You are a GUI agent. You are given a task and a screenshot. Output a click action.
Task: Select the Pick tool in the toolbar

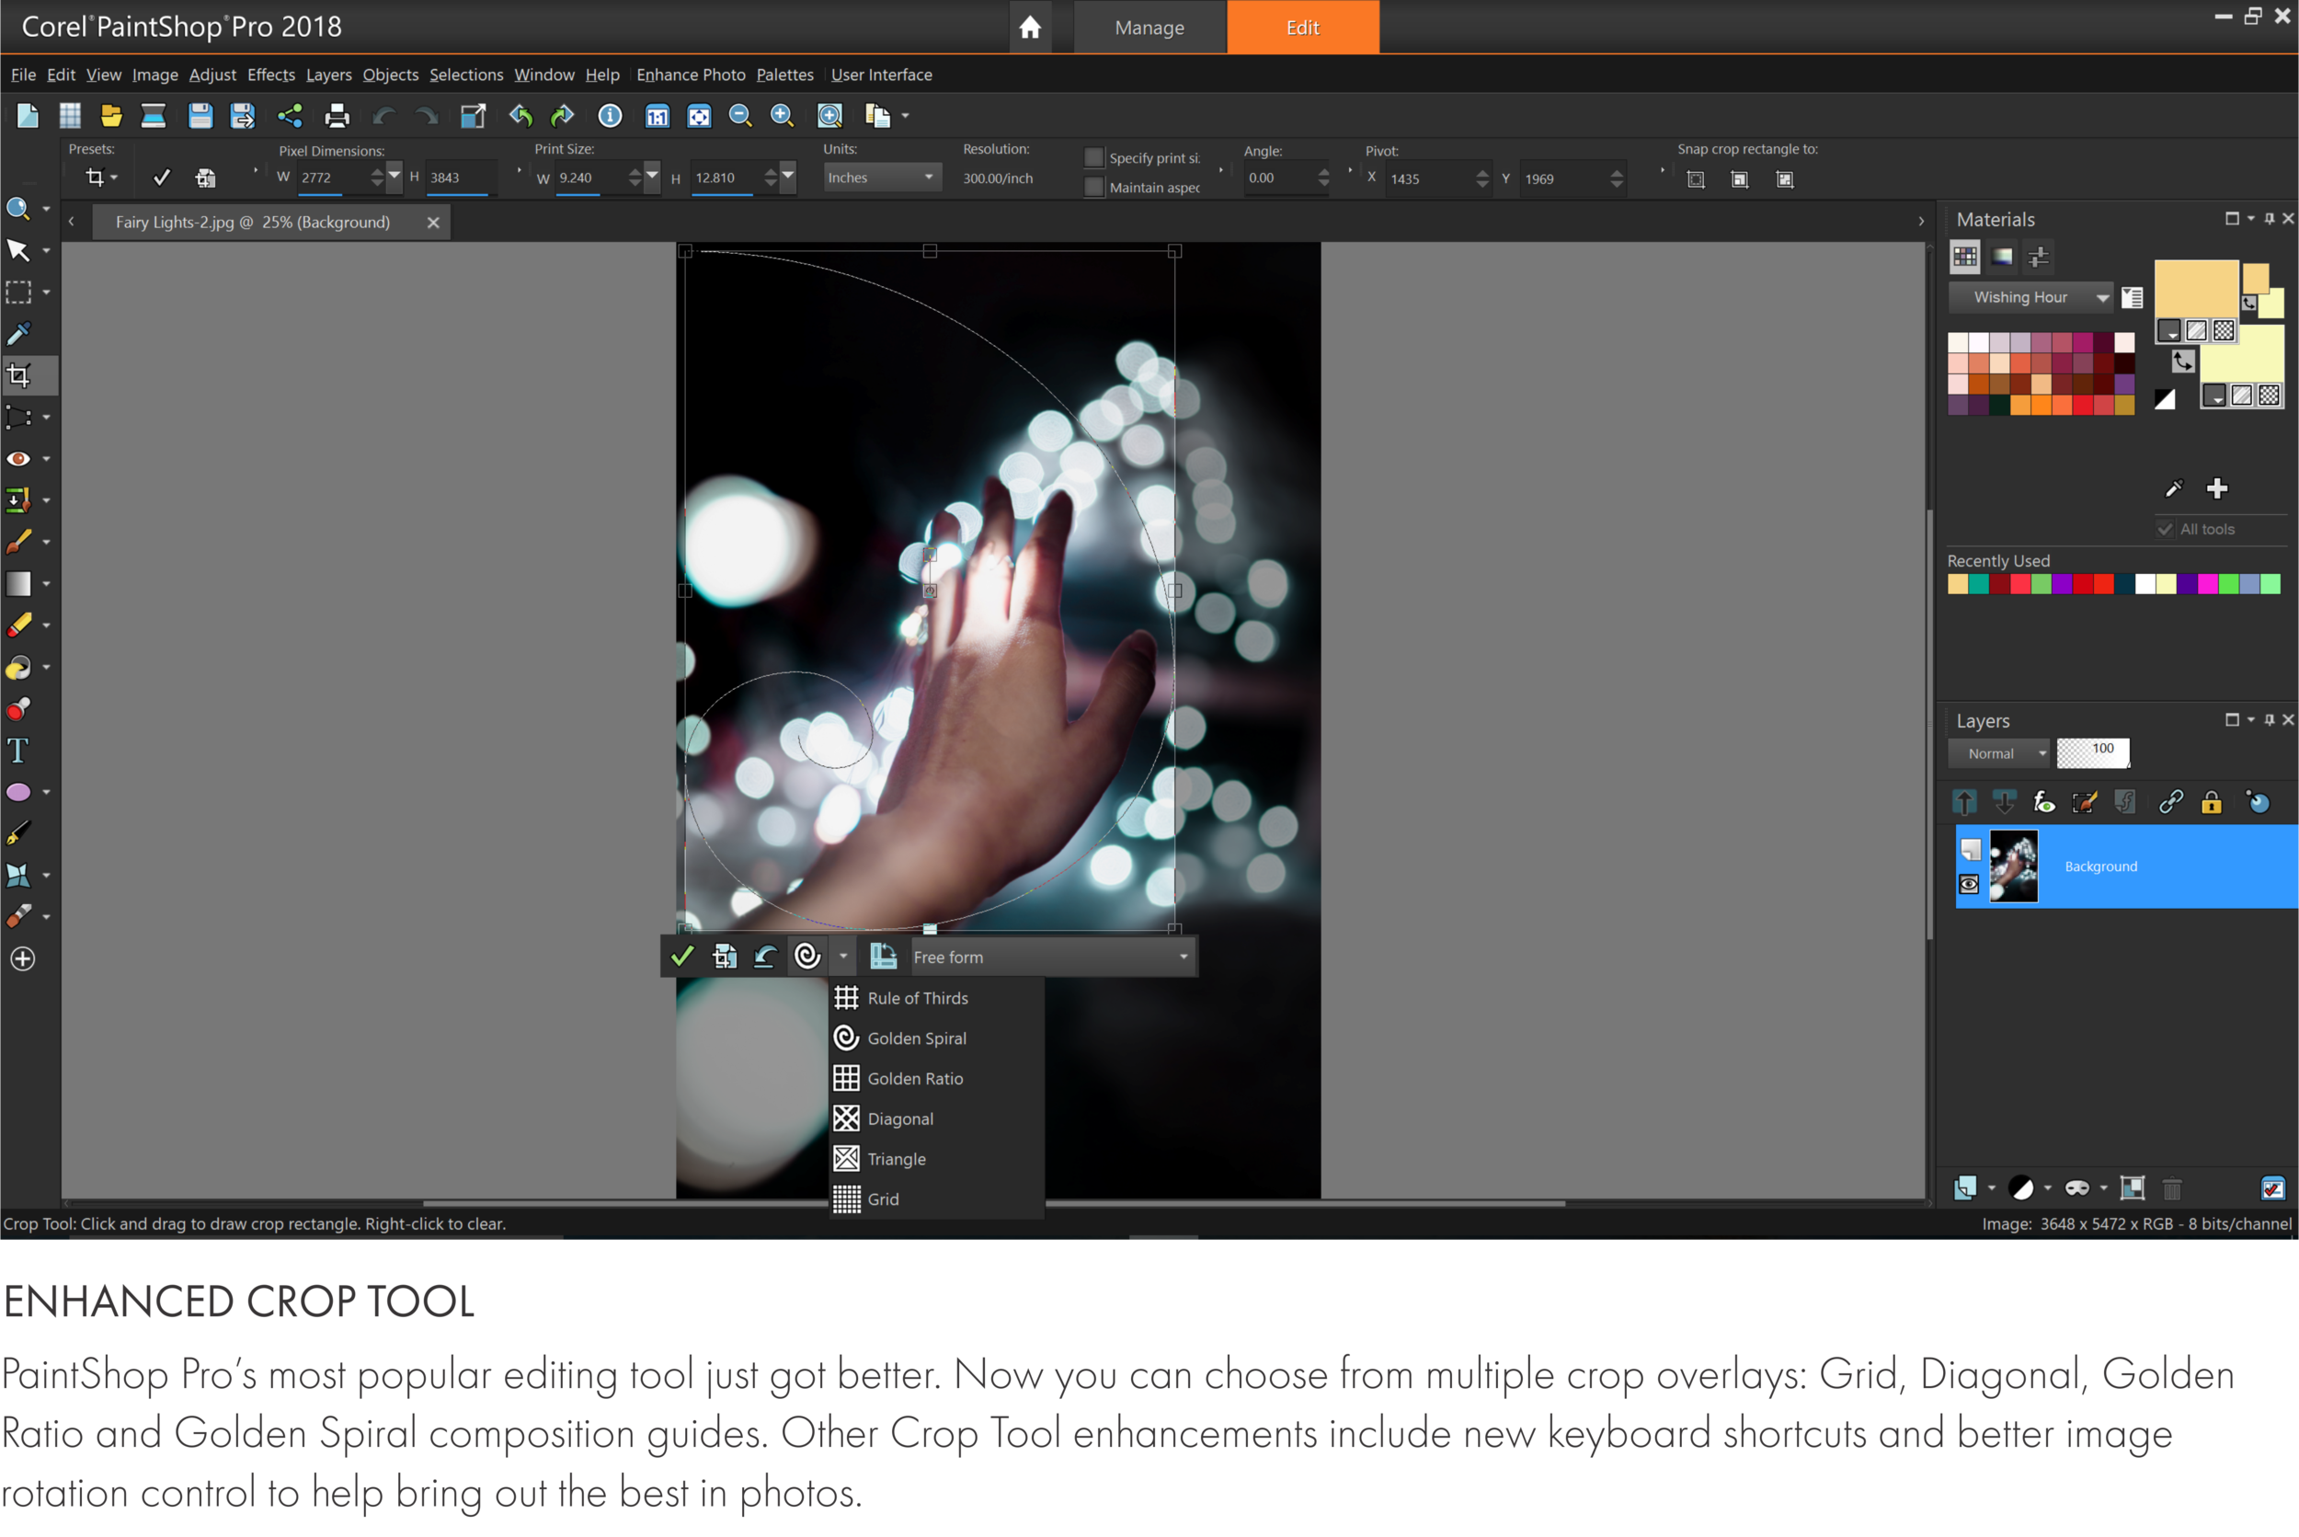17,250
